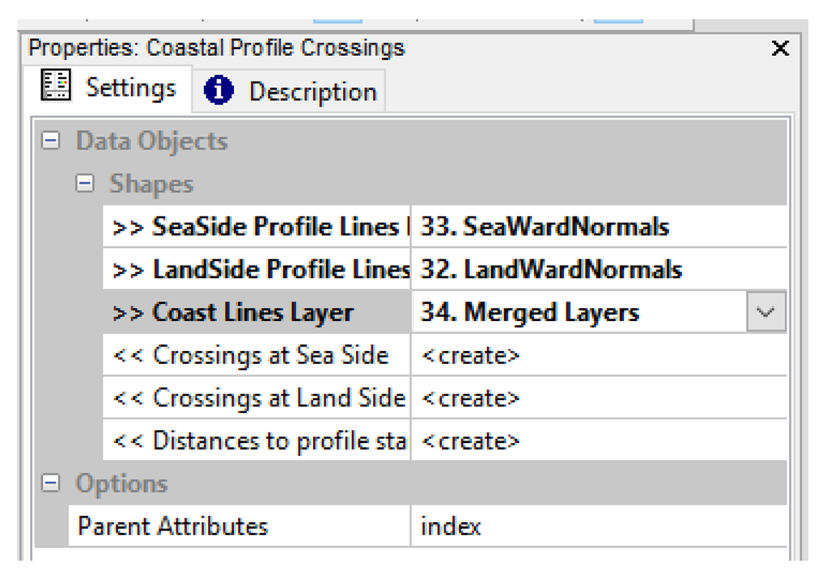Close the Properties panel

click(x=780, y=49)
